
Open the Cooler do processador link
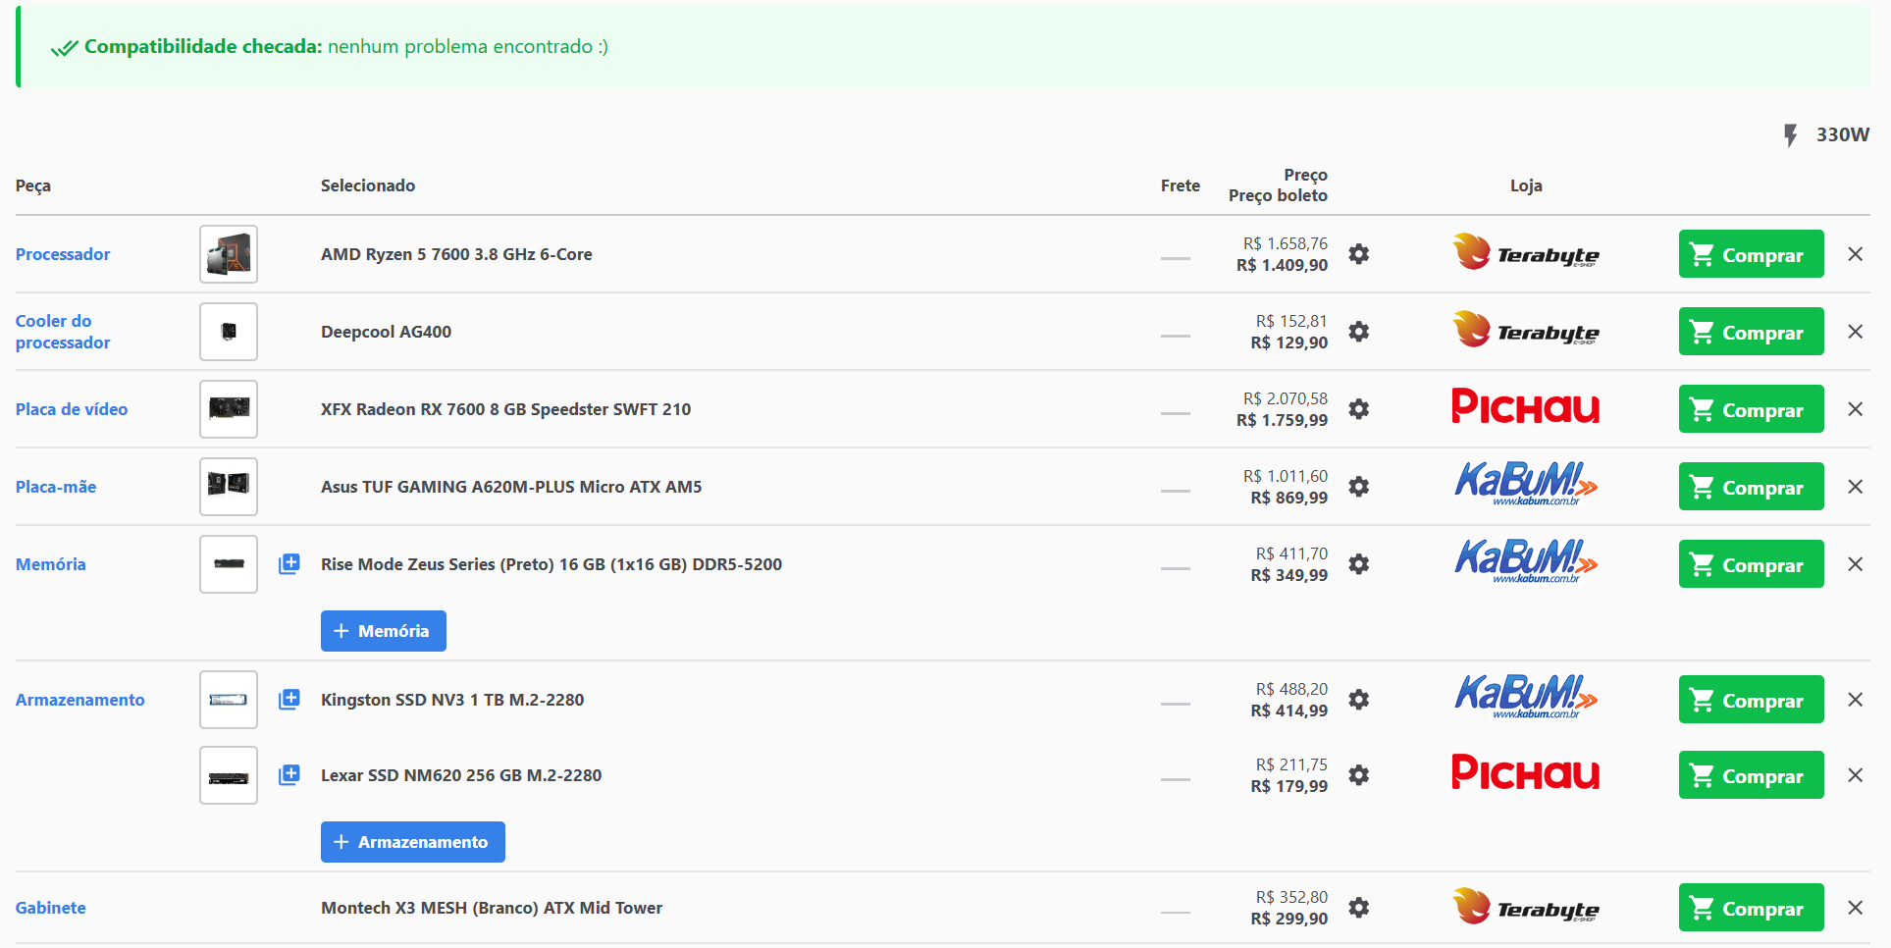tap(63, 332)
